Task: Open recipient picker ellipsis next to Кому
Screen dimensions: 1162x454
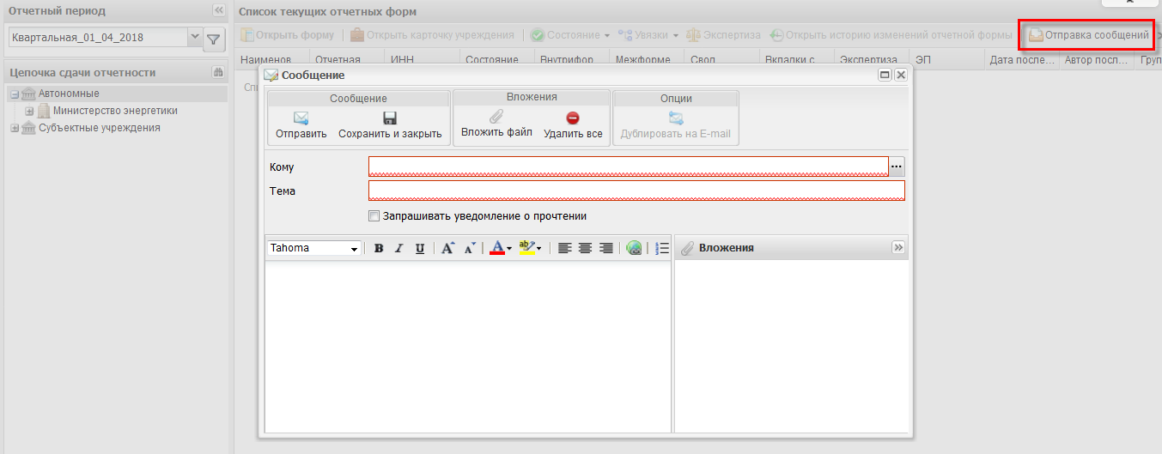Action: (x=897, y=166)
